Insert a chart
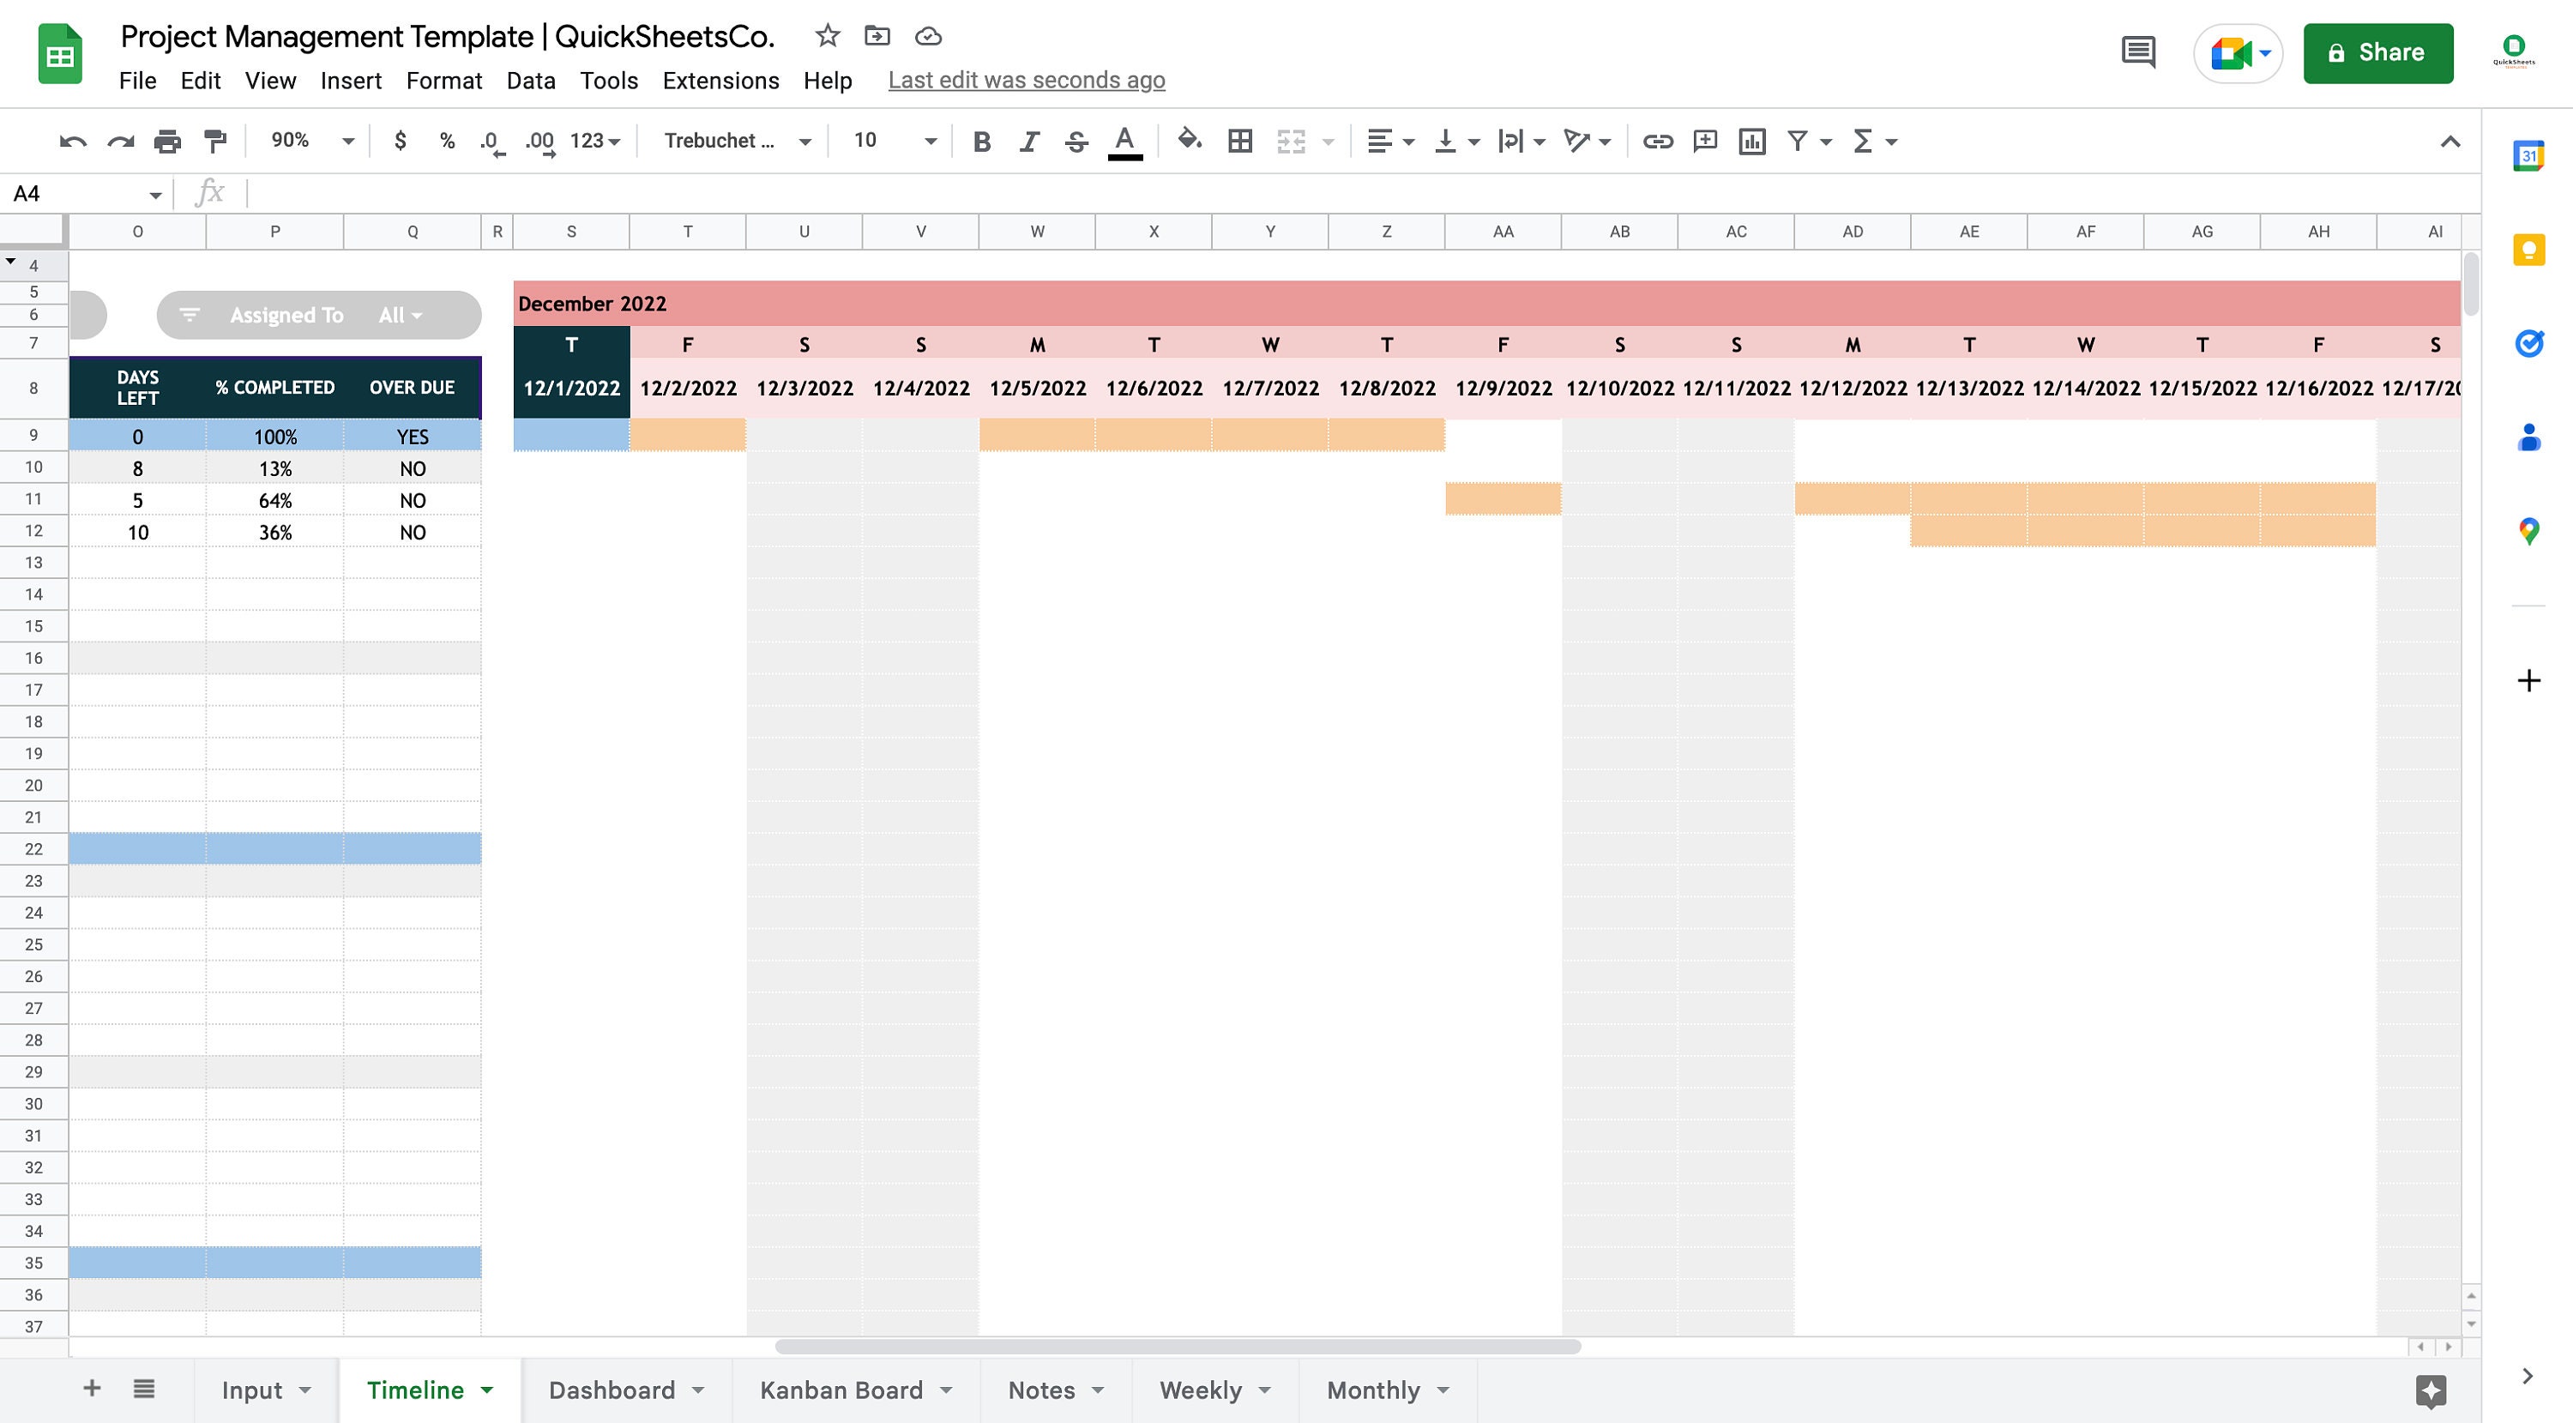 (x=1754, y=141)
